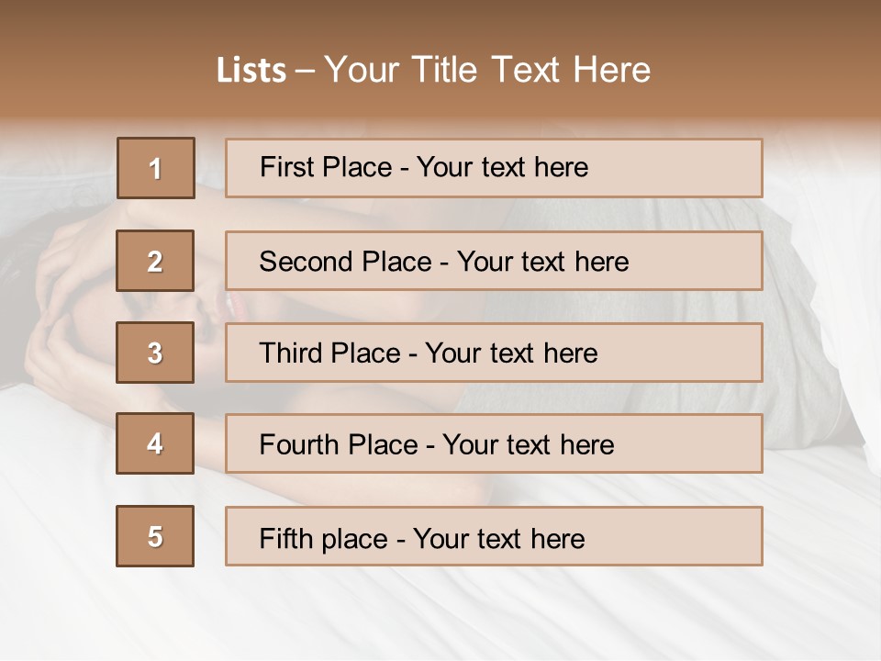This screenshot has width=881, height=661.
Task: Select the number 2 square
Action: 155,261
